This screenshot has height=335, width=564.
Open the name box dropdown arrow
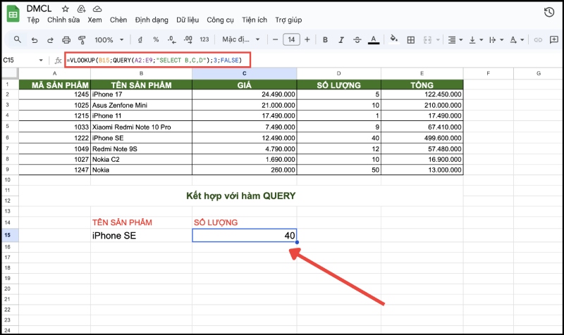pyautogui.click(x=41, y=61)
